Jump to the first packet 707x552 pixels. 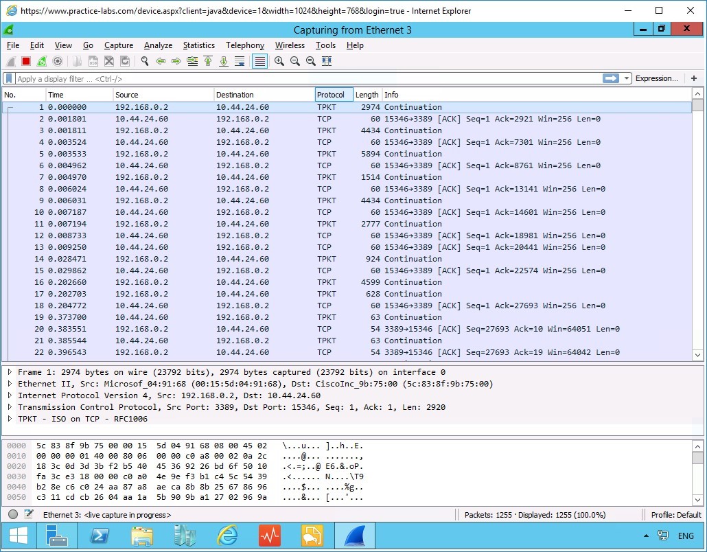coord(208,61)
